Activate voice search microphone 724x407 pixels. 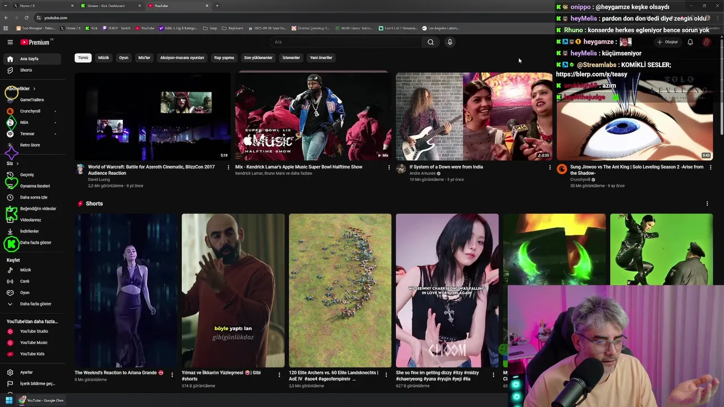[450, 42]
